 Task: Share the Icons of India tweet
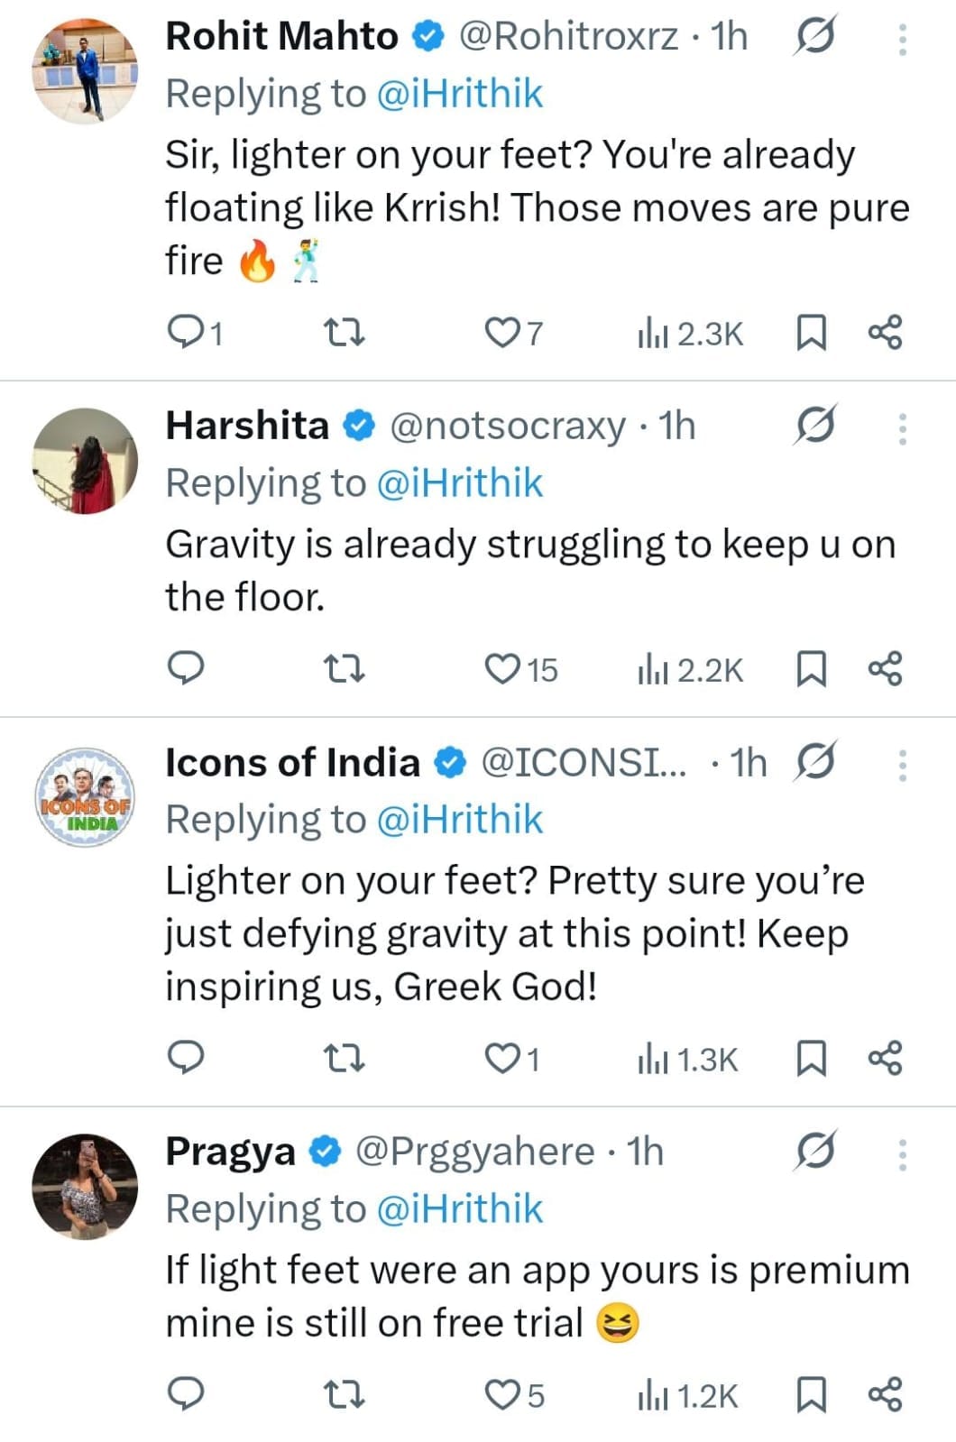(885, 1059)
